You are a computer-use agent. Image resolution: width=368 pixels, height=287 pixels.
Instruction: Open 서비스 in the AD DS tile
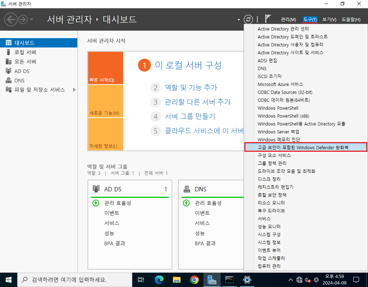point(111,223)
